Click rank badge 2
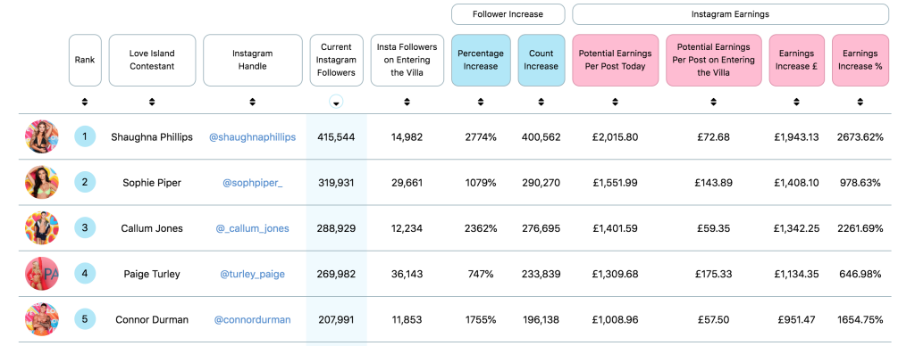This screenshot has width=915, height=346. 85,182
